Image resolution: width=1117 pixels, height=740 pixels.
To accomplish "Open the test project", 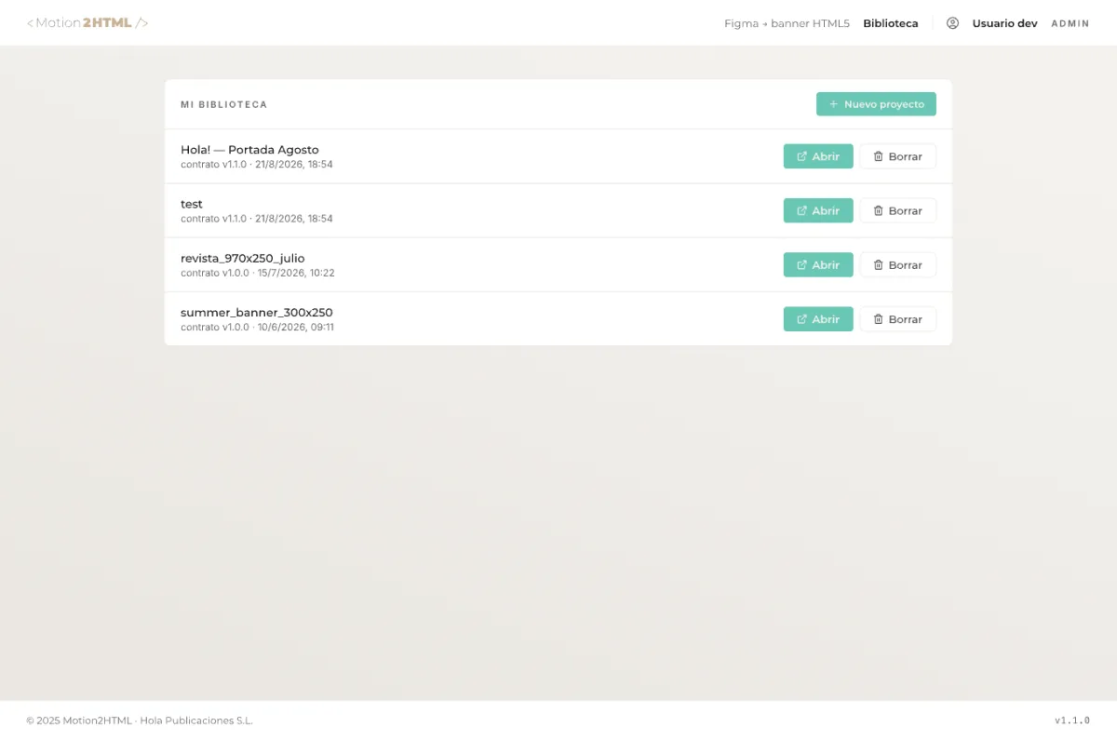I will click(x=818, y=210).
